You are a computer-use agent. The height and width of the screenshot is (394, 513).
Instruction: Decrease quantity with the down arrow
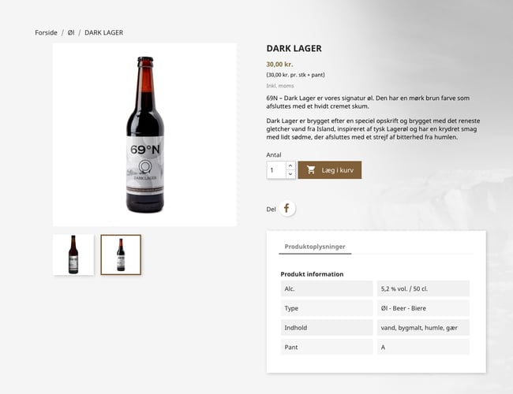tap(290, 174)
